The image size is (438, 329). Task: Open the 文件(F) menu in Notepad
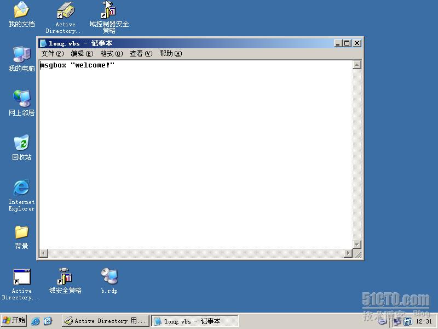[52, 53]
